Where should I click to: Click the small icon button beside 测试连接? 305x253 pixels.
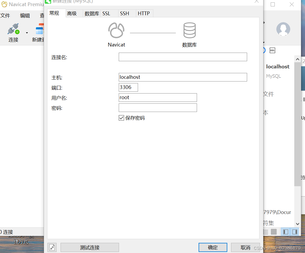[x=52, y=247]
